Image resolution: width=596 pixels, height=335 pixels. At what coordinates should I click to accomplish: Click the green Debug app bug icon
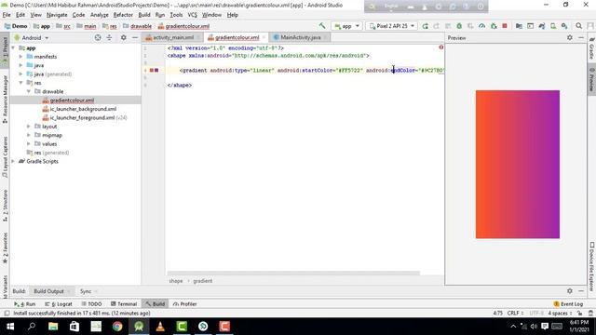[x=459, y=26]
